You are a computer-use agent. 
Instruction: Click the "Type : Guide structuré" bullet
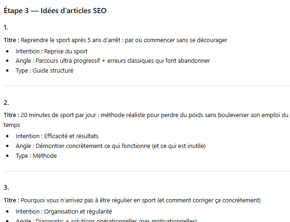point(45,71)
